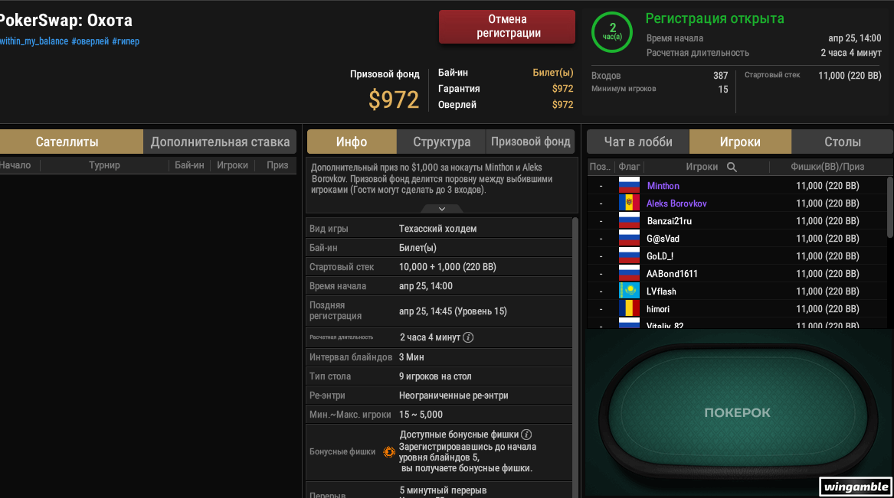Switch to the Призовой фонд tab
This screenshot has width=894, height=498.
[x=530, y=142]
